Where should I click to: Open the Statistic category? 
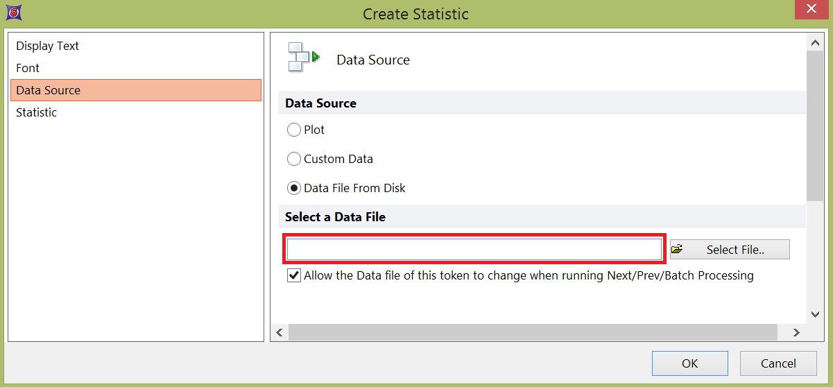(x=37, y=112)
